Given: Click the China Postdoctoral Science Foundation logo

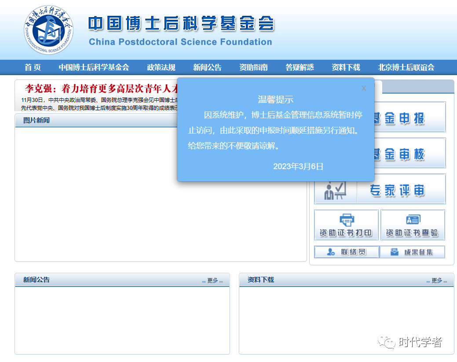Looking at the screenshot, I should click(48, 30).
